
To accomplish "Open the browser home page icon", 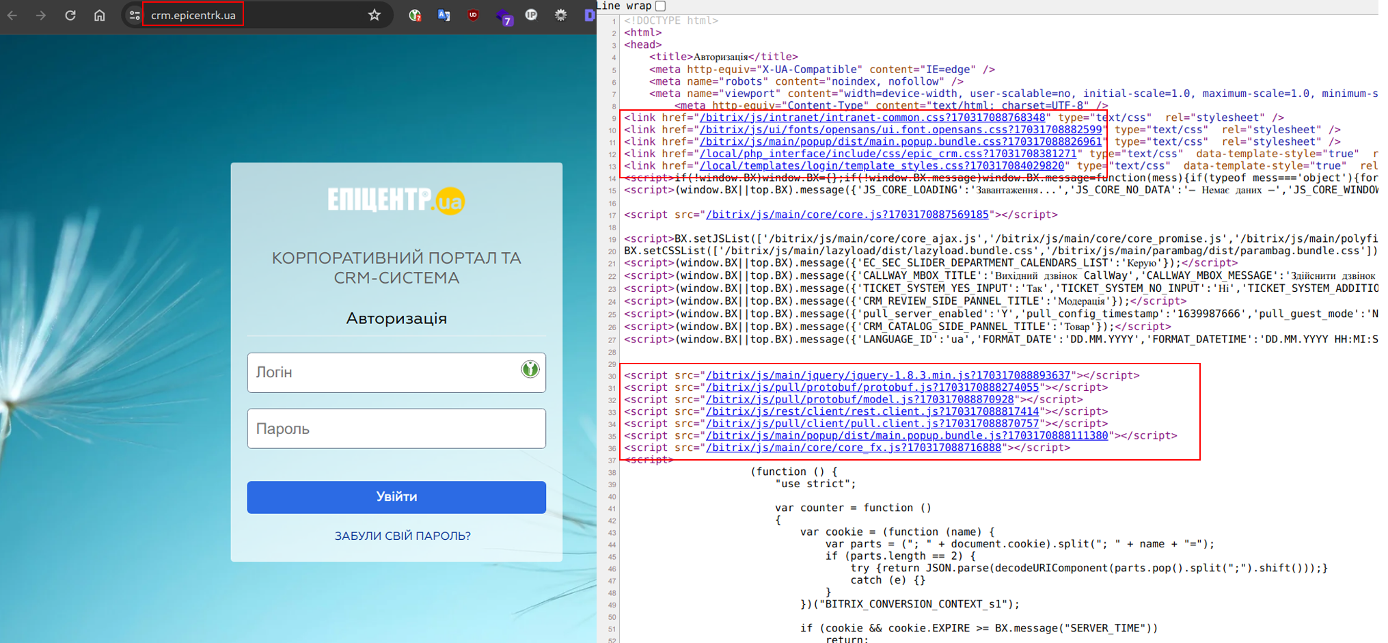I will pyautogui.click(x=100, y=15).
